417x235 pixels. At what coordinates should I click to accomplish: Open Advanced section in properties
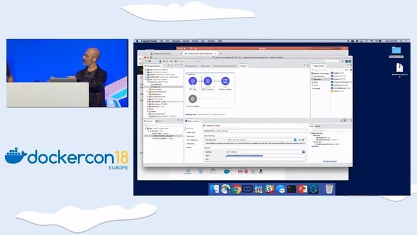[190, 136]
